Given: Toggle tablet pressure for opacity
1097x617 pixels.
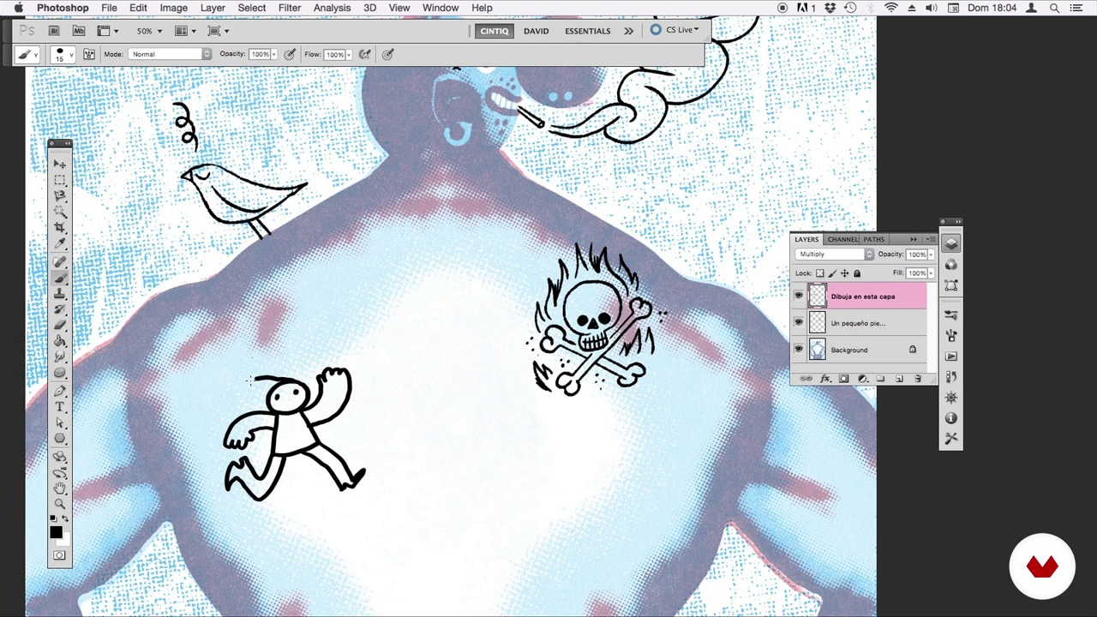Looking at the screenshot, I should (290, 54).
